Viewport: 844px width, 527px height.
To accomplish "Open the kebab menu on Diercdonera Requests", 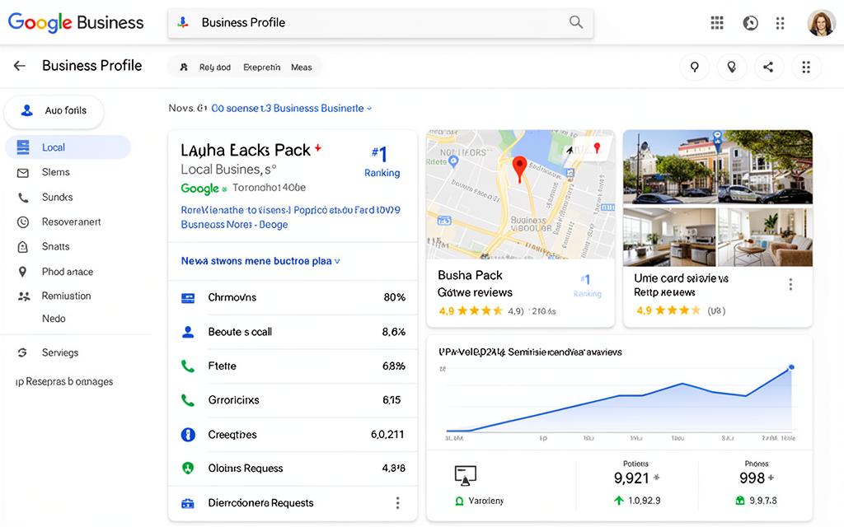I will point(397,502).
